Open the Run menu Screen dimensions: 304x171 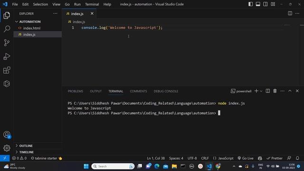[77, 4]
